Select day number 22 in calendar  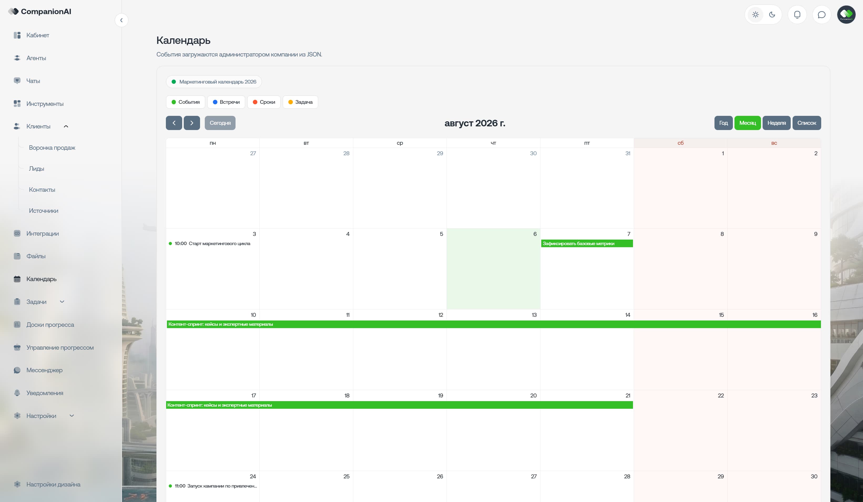(721, 396)
